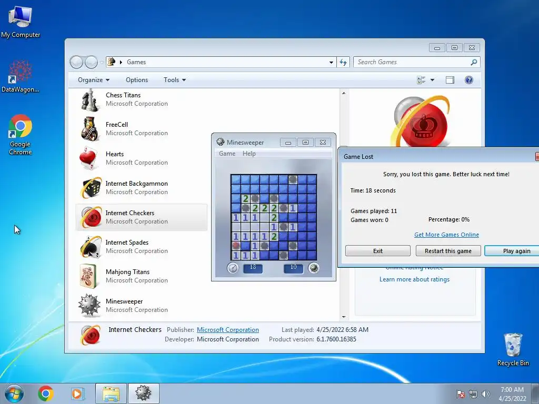The width and height of the screenshot is (539, 404).
Task: Click "Percentage: 0%" text
Action: tap(448, 219)
